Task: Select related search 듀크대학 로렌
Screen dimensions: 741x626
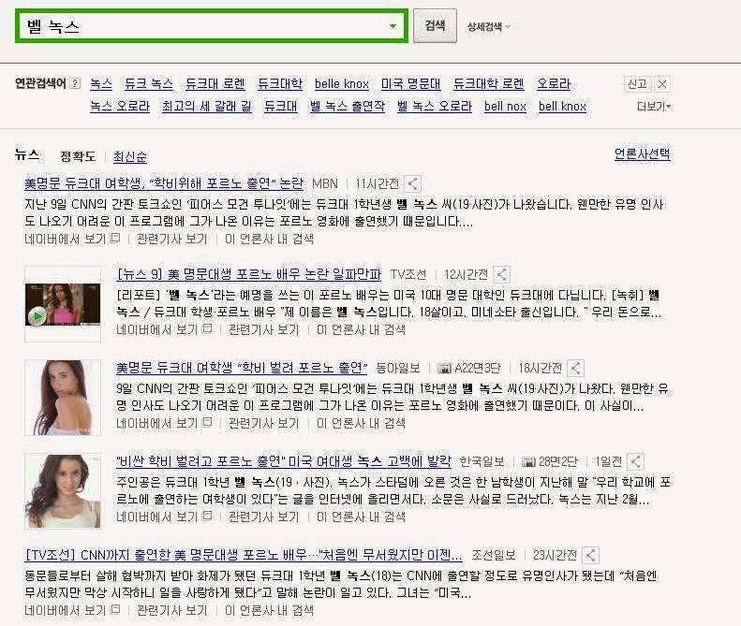Action: 489,84
